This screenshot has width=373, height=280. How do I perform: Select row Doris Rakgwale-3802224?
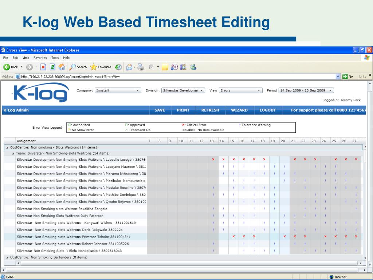pyautogui.click(x=182, y=230)
